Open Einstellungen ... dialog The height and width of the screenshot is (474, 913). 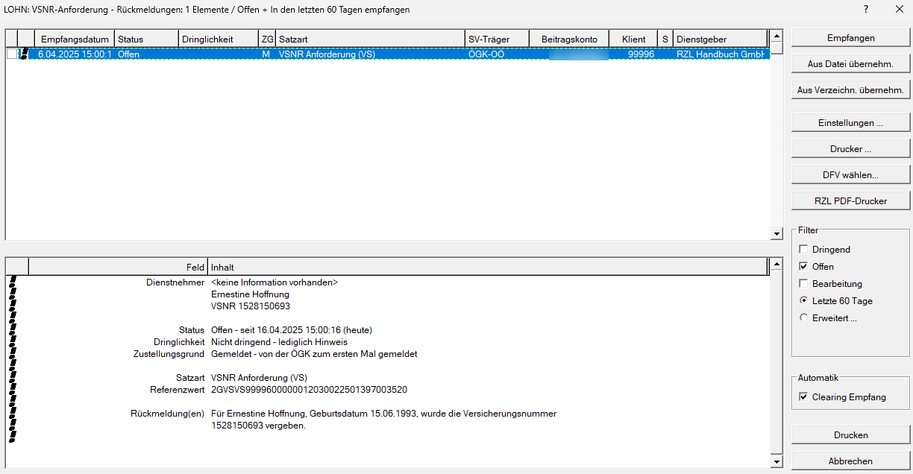[x=850, y=122]
